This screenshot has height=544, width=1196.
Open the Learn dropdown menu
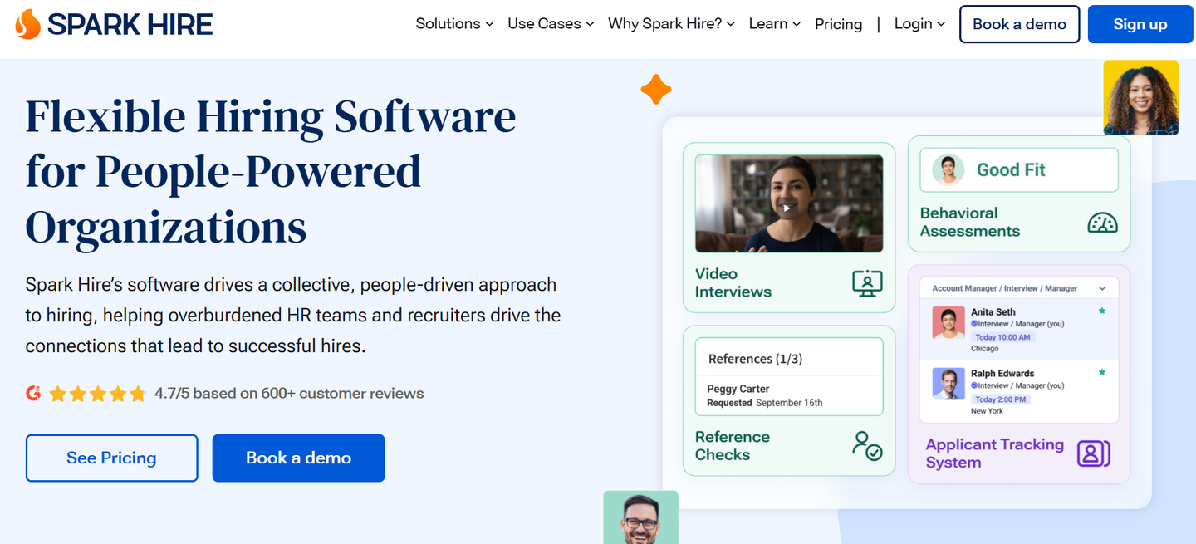point(774,24)
